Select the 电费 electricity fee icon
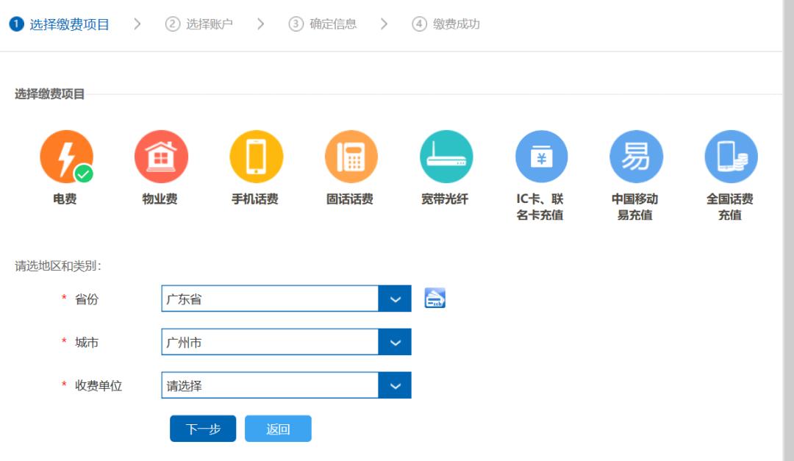This screenshot has height=461, width=794. point(67,155)
